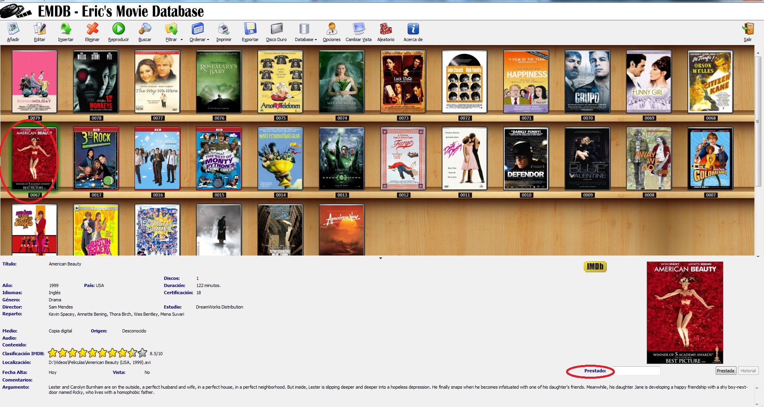
Task: Open the Acerca de info icon
Action: pyautogui.click(x=413, y=29)
